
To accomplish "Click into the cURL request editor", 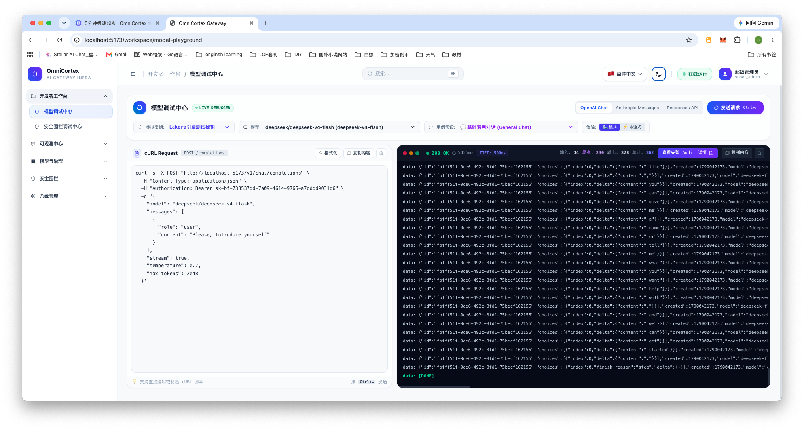I will coord(259,269).
